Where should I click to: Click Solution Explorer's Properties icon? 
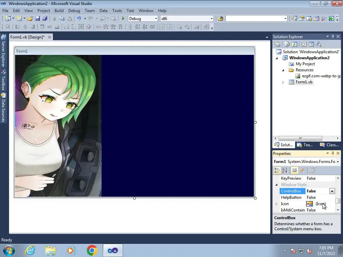tap(277, 45)
